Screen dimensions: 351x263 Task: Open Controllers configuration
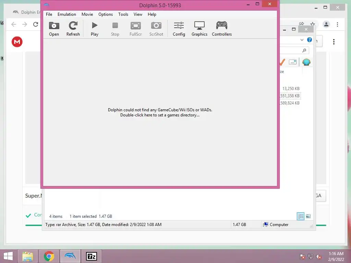[x=222, y=29]
